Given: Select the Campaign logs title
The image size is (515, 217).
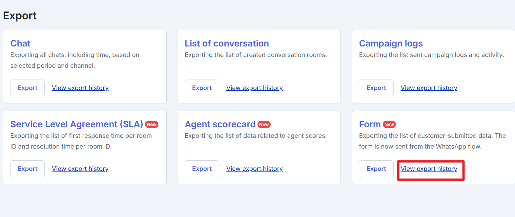Looking at the screenshot, I should 391,43.
